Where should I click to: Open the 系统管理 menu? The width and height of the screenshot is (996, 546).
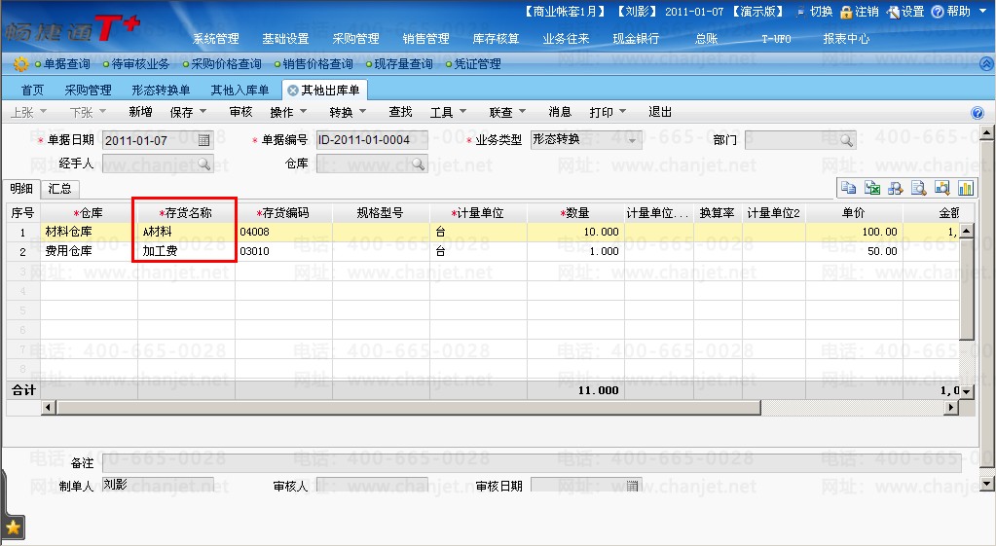click(x=216, y=39)
